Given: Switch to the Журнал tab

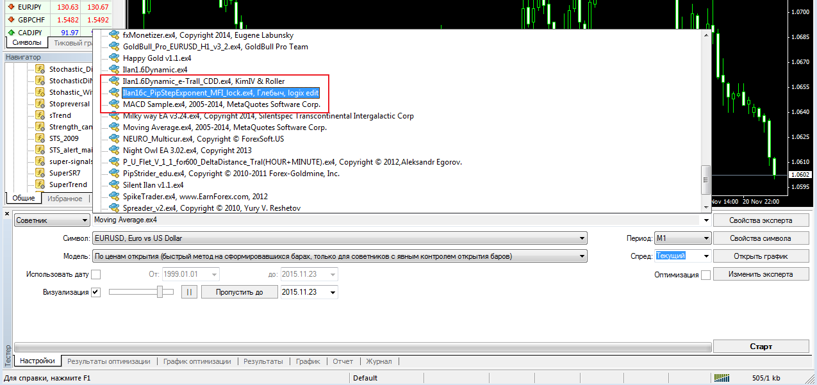Looking at the screenshot, I should point(379,361).
